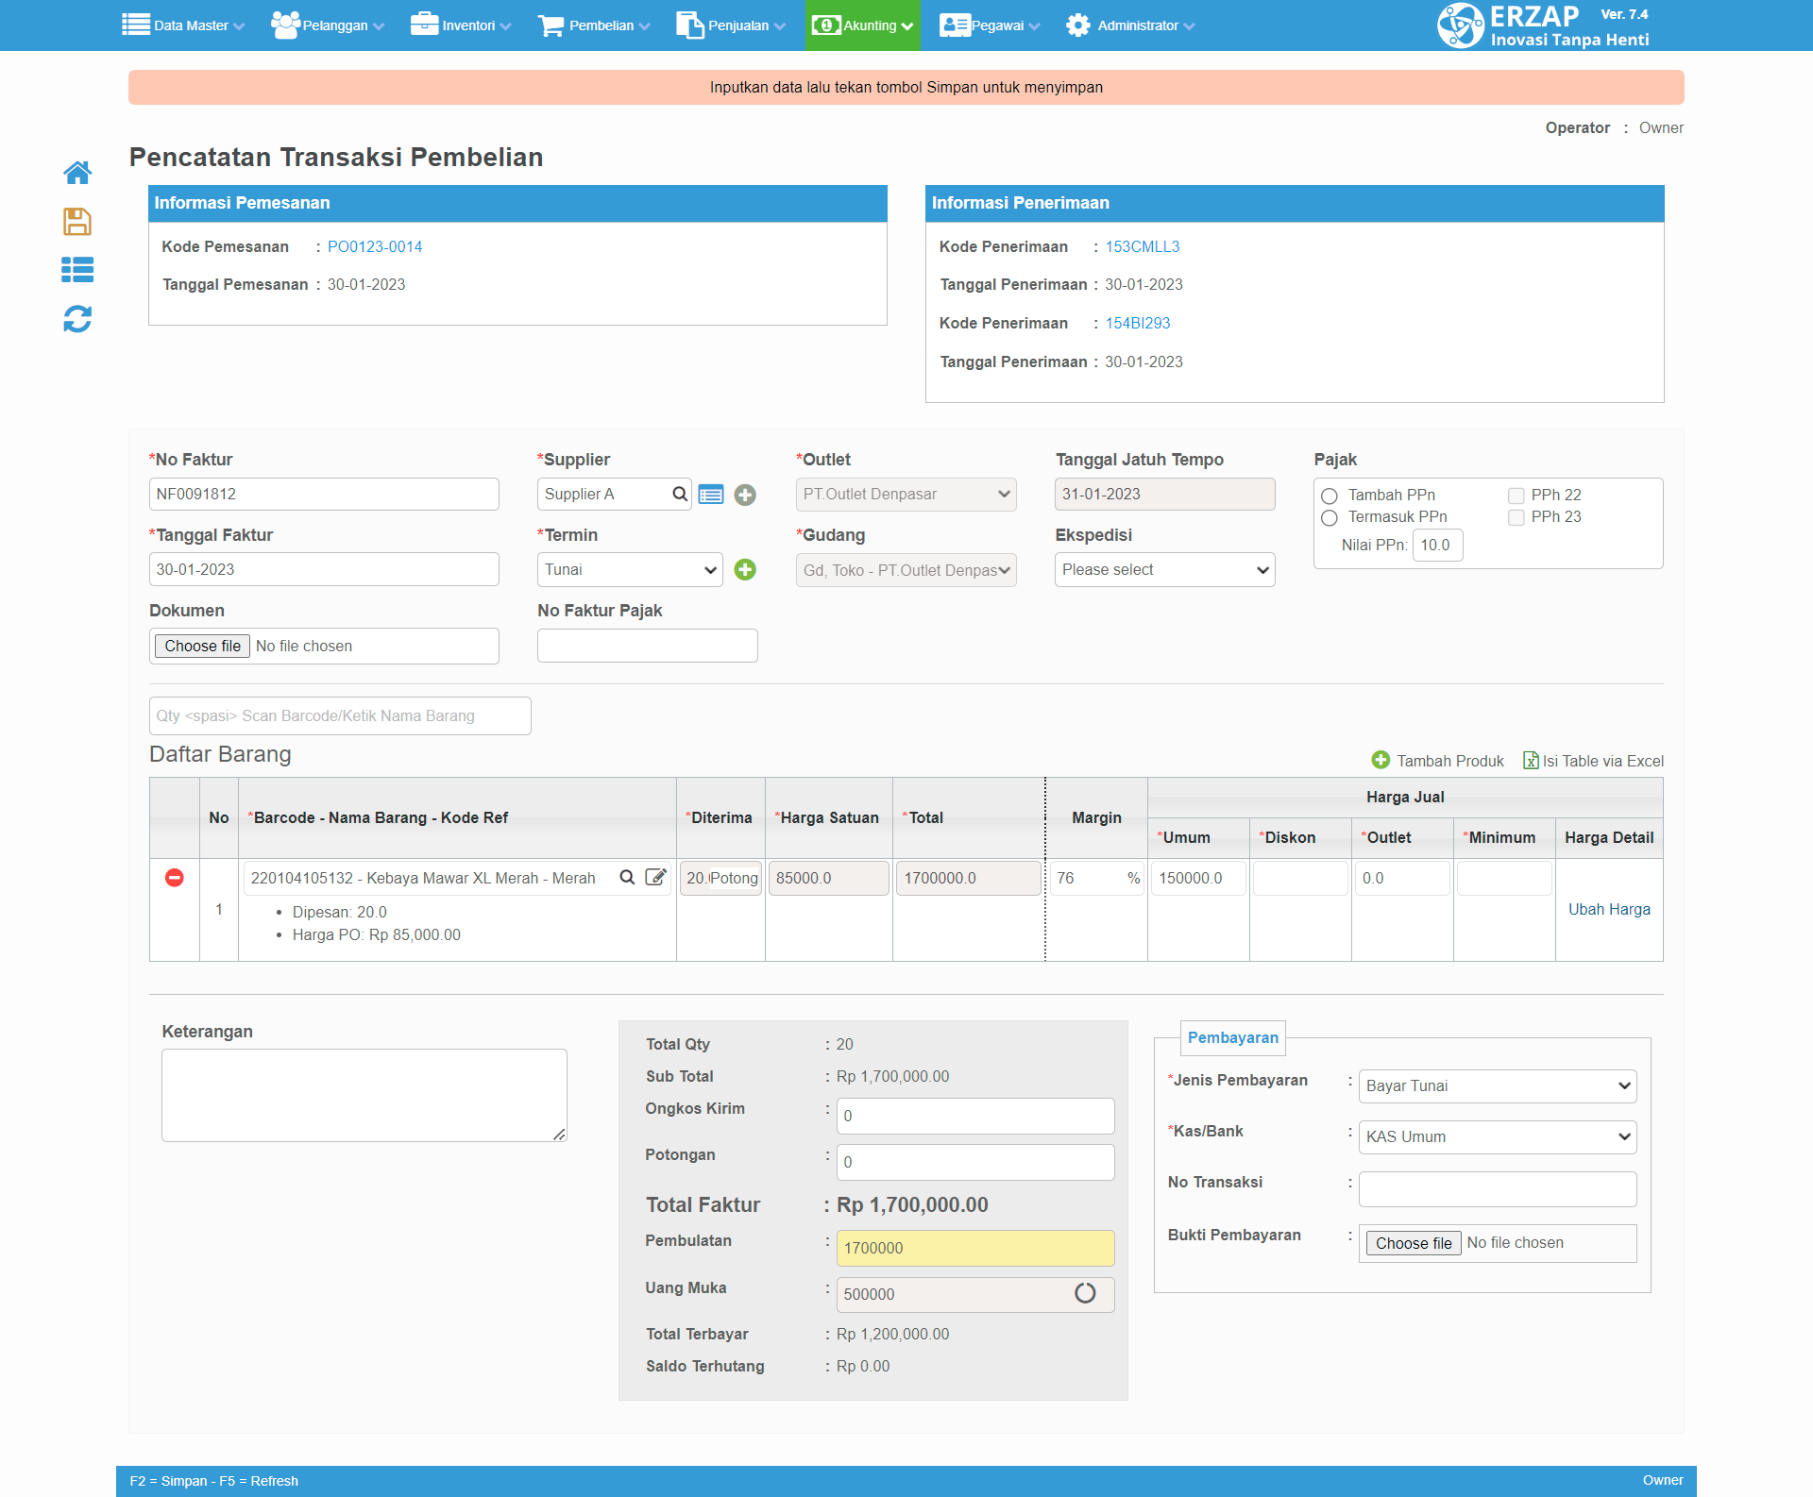Open Kas/Bank KAS Umum dropdown
The image size is (1813, 1497).
pyautogui.click(x=1498, y=1136)
